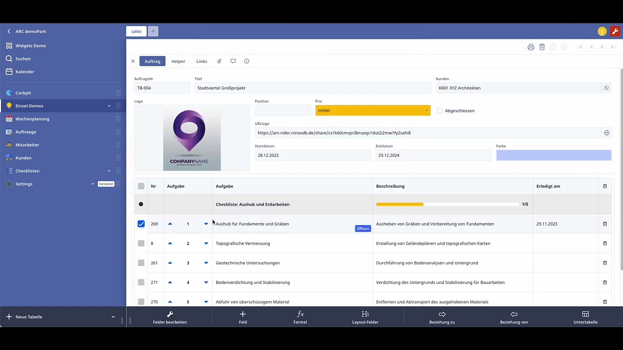Select the (alle) view tab

[136, 32]
